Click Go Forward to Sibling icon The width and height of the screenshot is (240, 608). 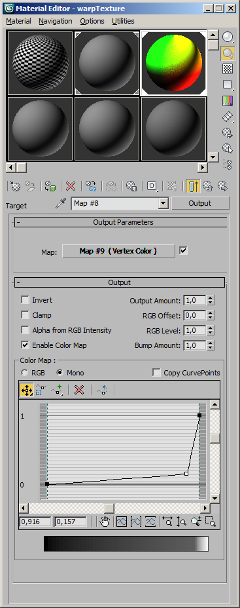point(222,187)
